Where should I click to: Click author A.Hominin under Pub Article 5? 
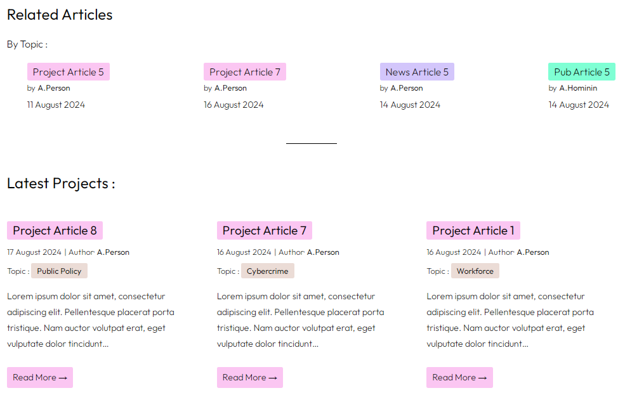578,88
